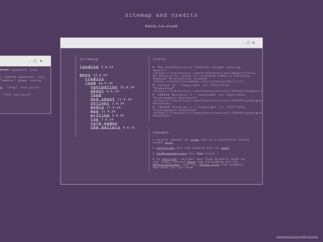Screen dimensions: 323x242
Task: Close the main credits window
Action: (x=254, y=43)
